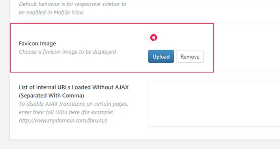
Task: Click the example mydomain.com forum URL
Action: click(63, 121)
